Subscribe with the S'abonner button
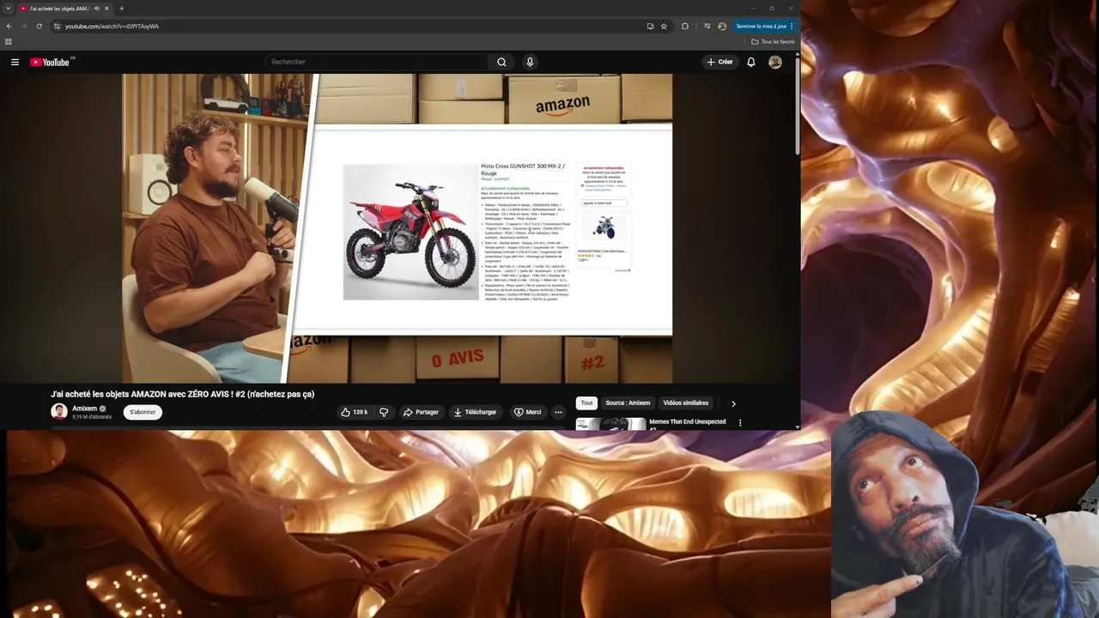Image resolution: width=1099 pixels, height=618 pixels. pyautogui.click(x=143, y=412)
